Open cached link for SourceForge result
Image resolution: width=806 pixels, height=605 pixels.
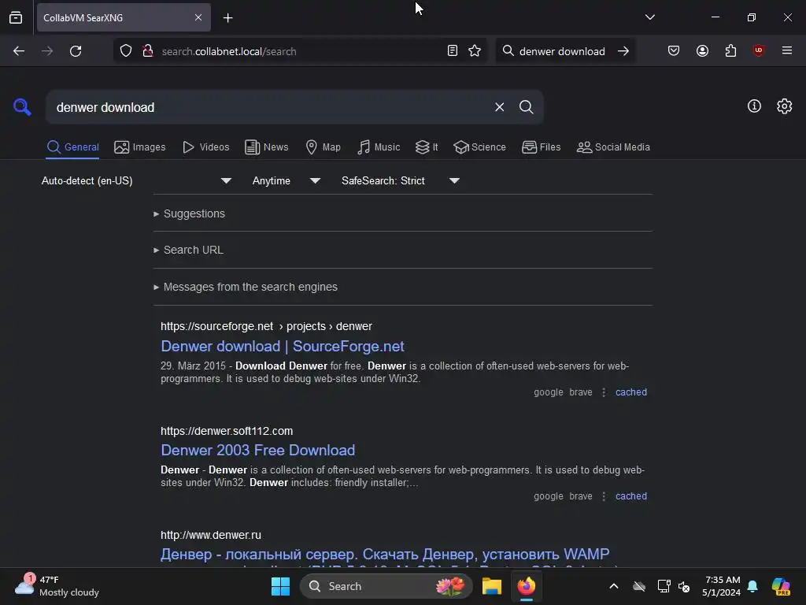(630, 392)
